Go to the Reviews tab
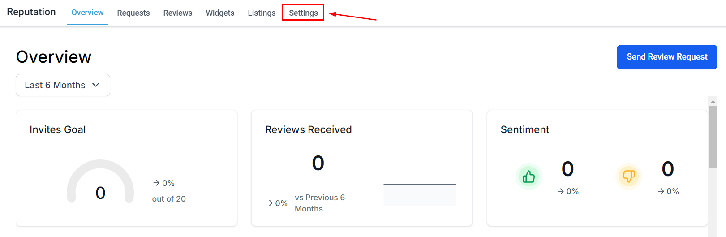The height and width of the screenshot is (237, 726). [x=178, y=13]
